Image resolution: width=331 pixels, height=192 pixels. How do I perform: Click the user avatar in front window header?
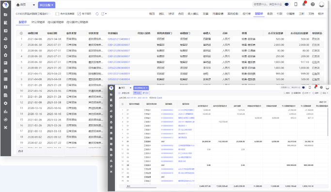(328, 88)
